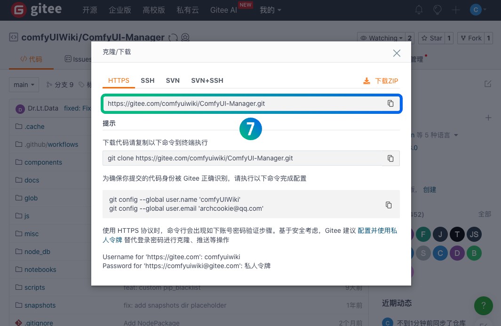Open the notifications bell icon
501x326 pixels.
click(419, 10)
